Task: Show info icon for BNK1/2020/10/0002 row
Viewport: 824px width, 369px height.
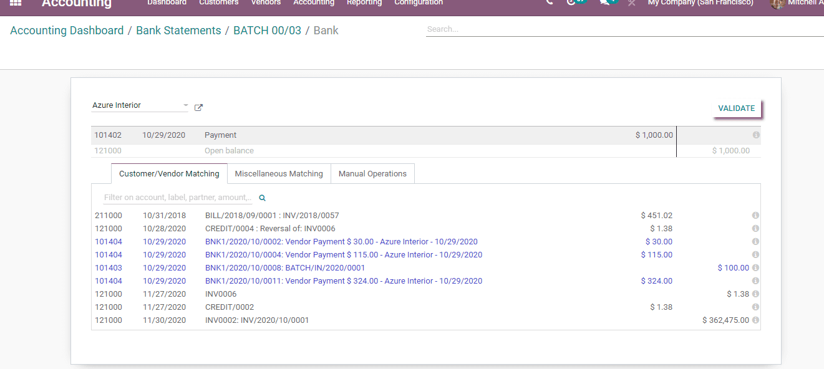Action: point(755,242)
